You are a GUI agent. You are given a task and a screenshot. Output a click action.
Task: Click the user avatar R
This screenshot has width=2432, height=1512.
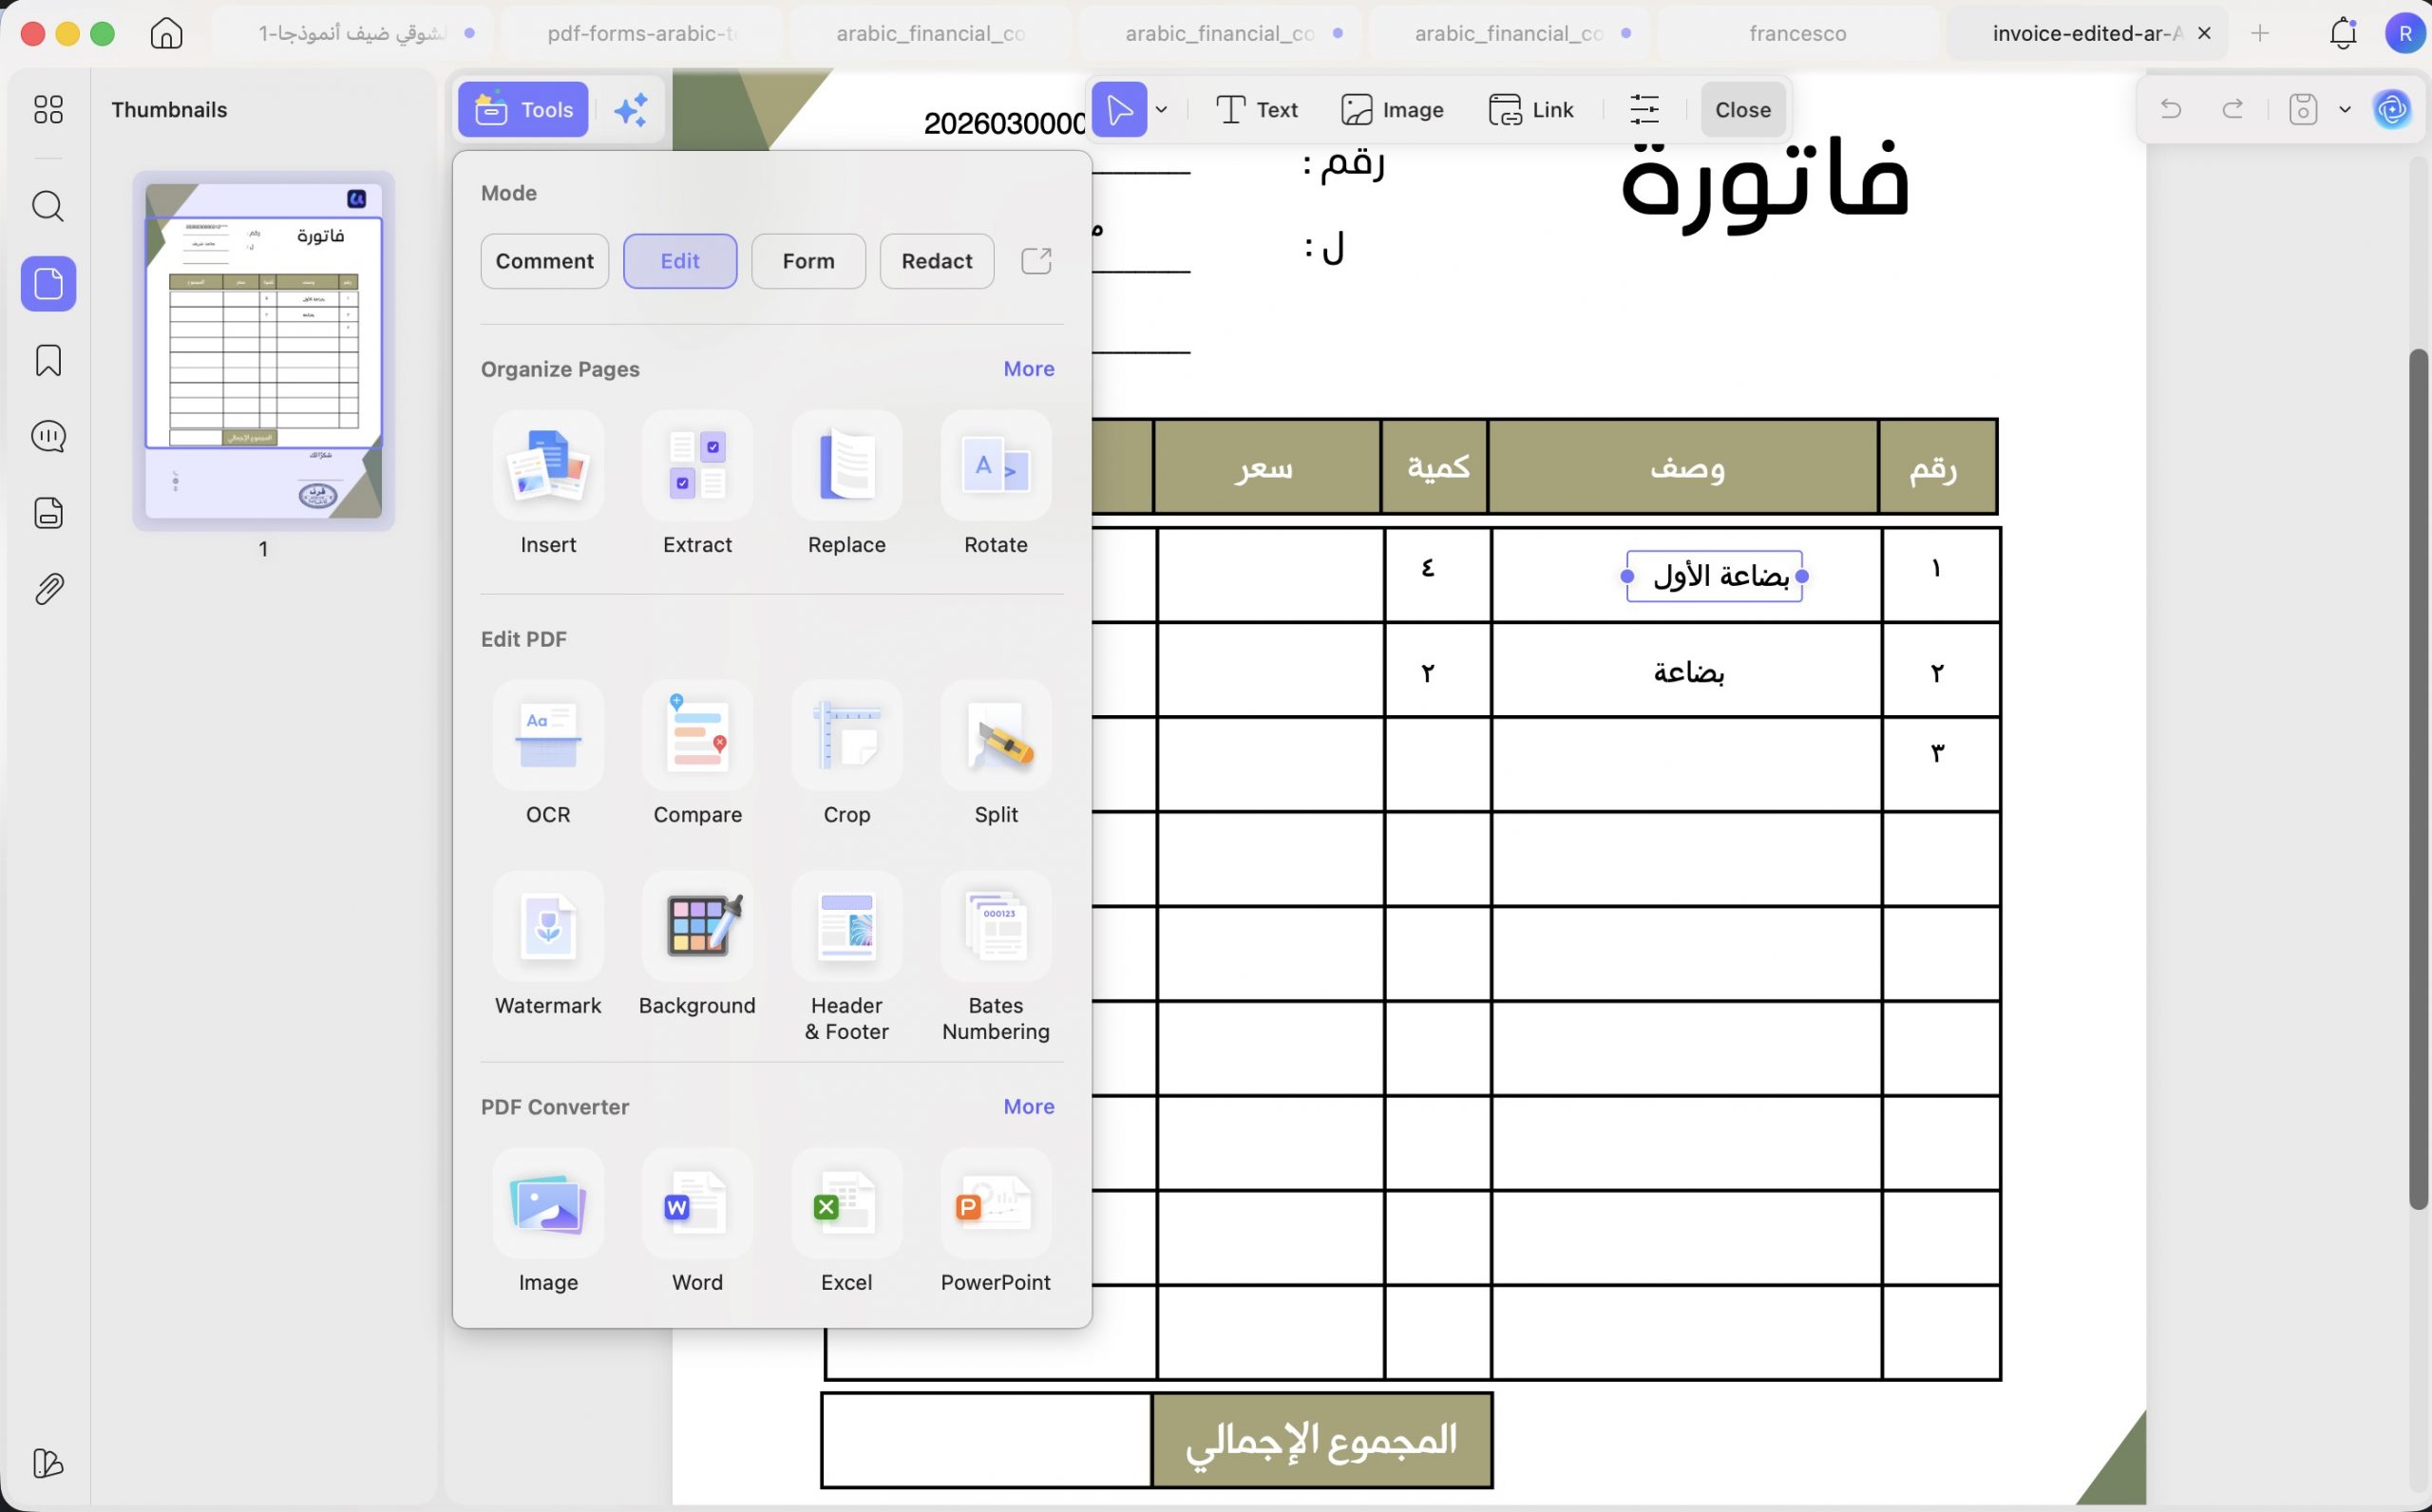click(x=2404, y=33)
